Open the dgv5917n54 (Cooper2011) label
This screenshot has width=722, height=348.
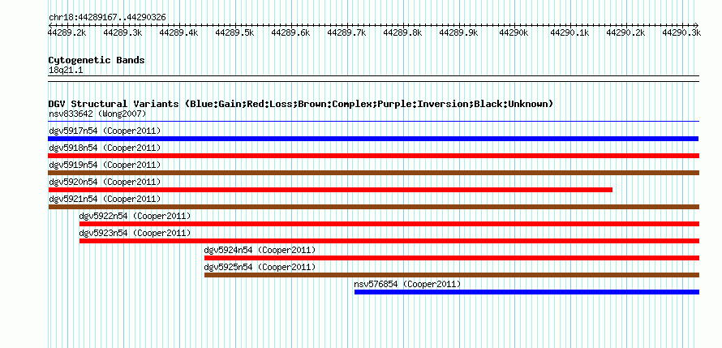[x=105, y=131]
